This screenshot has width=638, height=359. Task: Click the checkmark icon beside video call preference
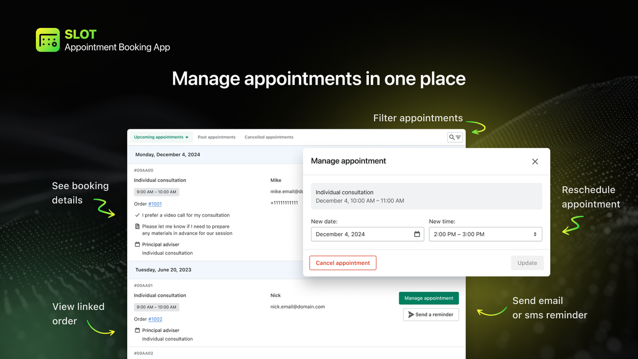pyautogui.click(x=138, y=215)
